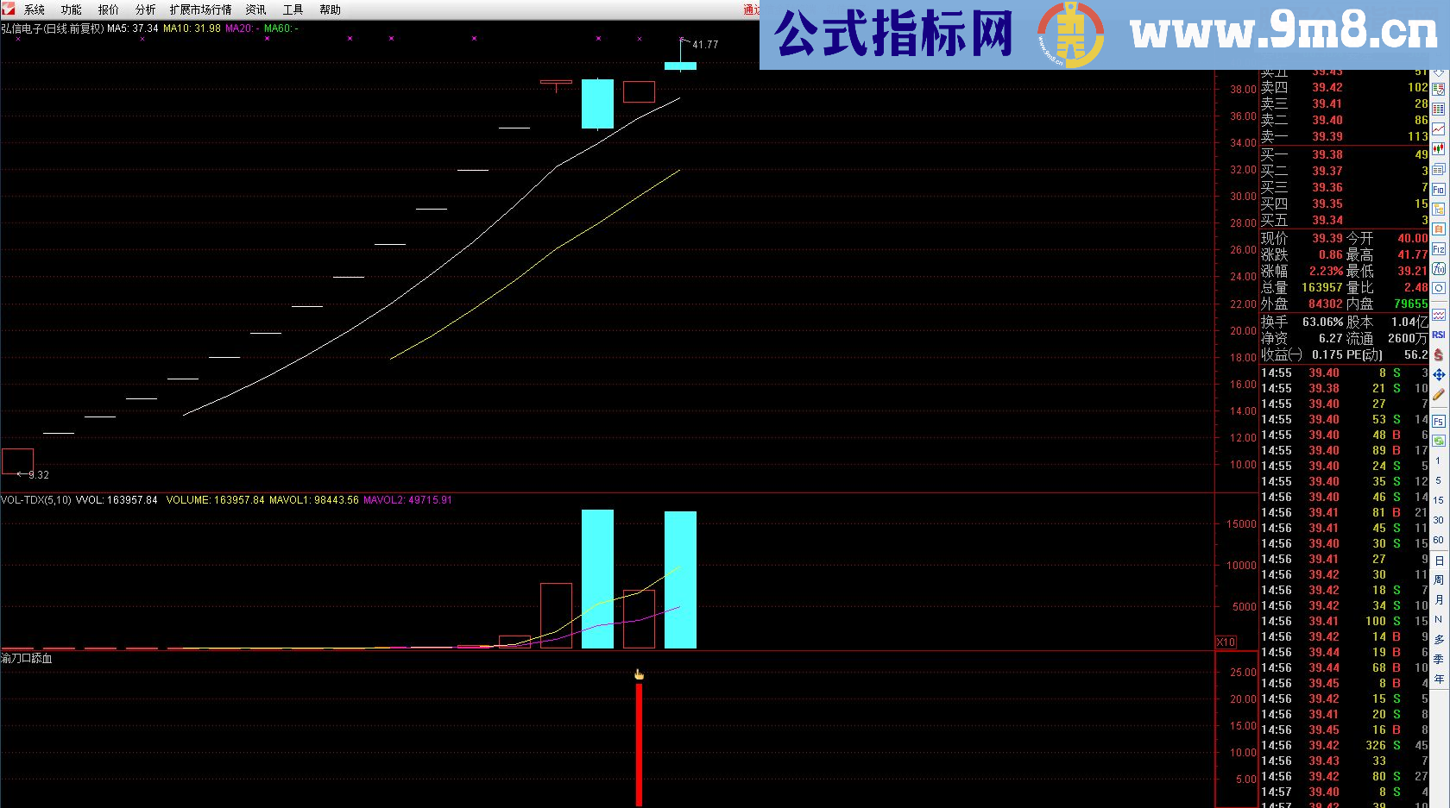Click the blue four-arrow move icon

[1439, 375]
